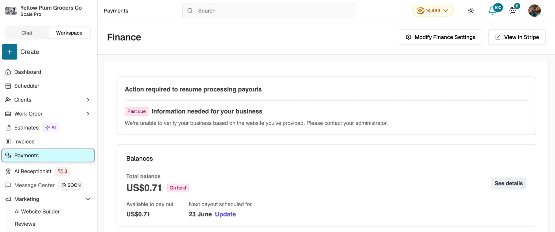Click Information needed for your business heading
Image resolution: width=555 pixels, height=232 pixels.
point(207,111)
